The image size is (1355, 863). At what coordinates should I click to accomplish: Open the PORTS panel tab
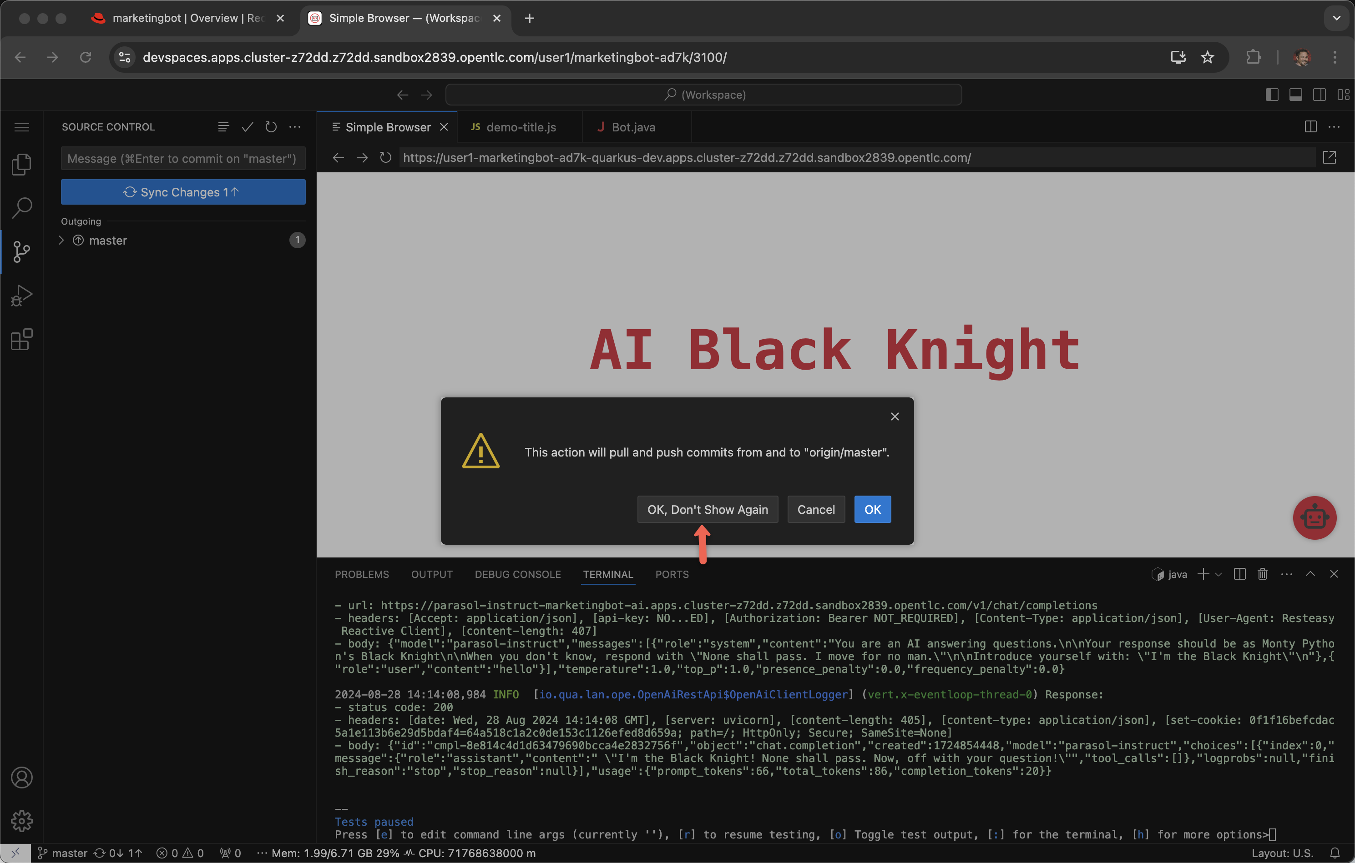(671, 574)
